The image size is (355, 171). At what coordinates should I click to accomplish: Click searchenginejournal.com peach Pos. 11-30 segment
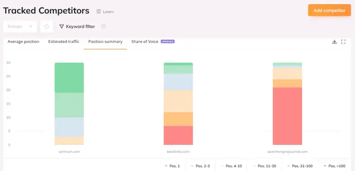tap(287, 74)
